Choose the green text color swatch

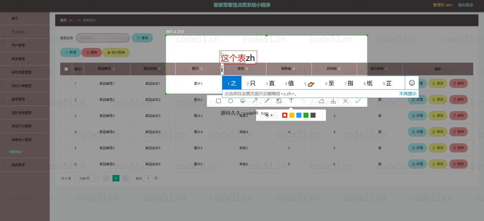[306, 115]
